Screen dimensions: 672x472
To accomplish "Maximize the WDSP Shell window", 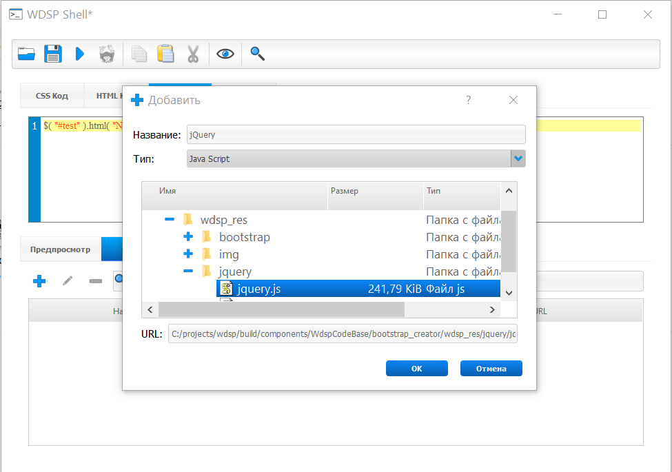I will (602, 14).
